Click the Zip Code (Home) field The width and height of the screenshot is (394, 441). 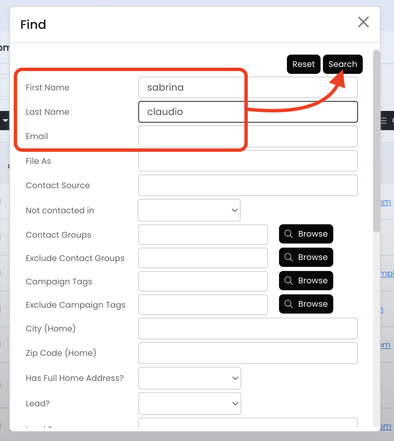(x=248, y=353)
